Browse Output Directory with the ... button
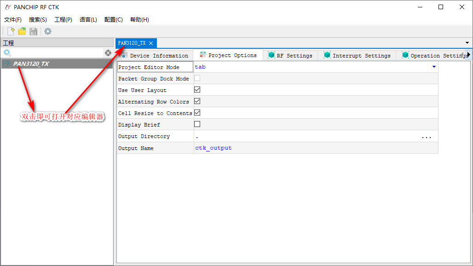This screenshot has height=266, width=473. pos(427,137)
